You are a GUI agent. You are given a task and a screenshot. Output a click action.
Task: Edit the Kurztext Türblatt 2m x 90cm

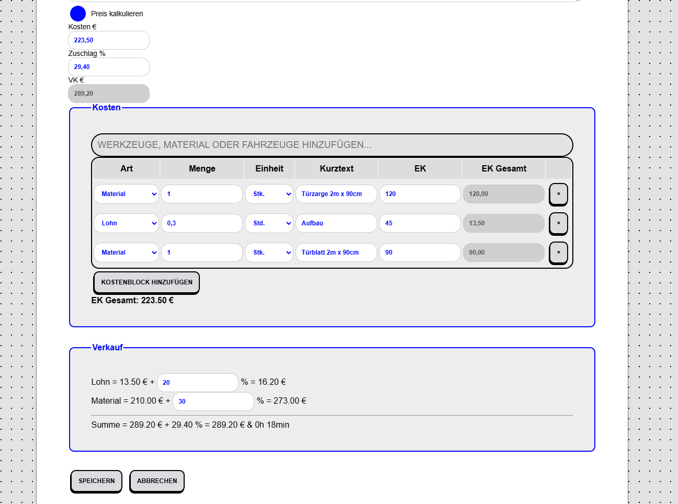click(336, 253)
